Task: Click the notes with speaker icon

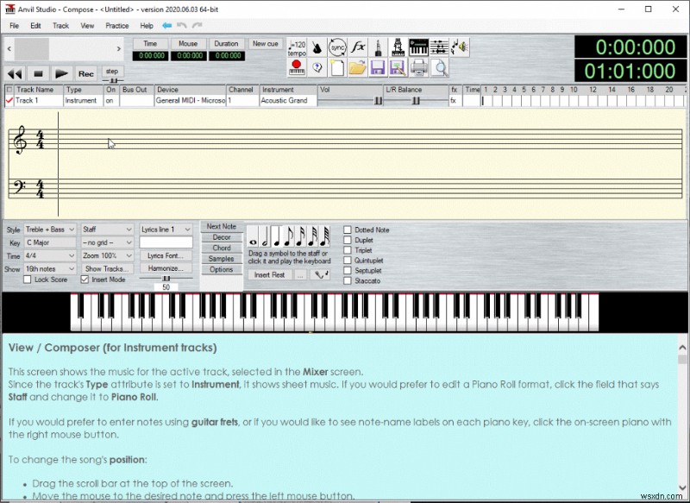Action: point(460,47)
